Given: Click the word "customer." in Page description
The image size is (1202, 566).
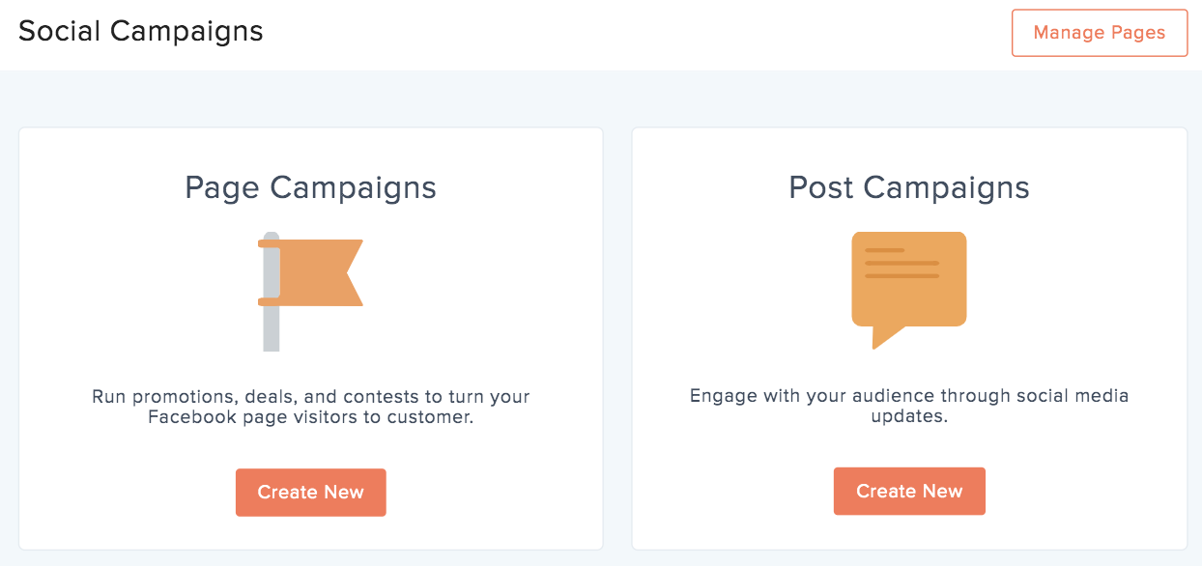Looking at the screenshot, I should click(431, 418).
